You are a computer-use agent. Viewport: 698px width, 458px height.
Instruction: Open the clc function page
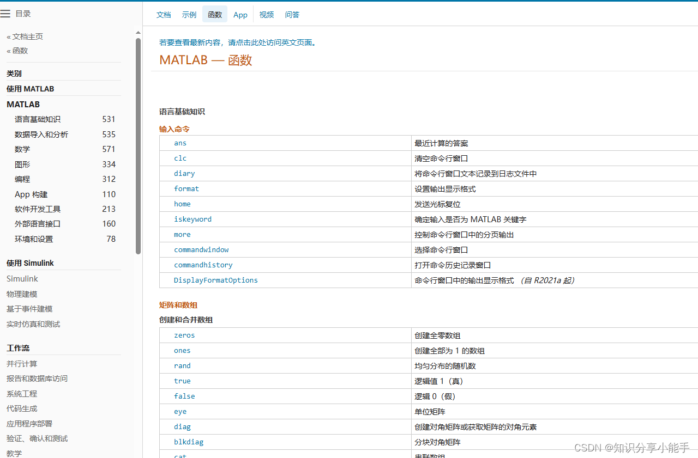[x=180, y=158]
